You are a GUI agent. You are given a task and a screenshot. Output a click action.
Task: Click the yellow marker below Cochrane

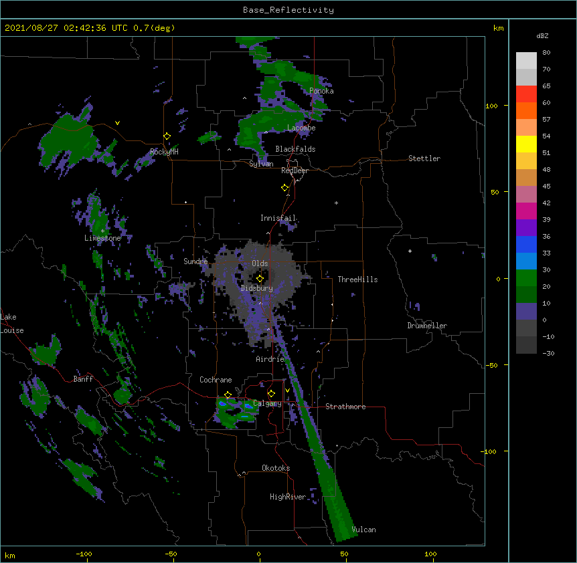228,395
